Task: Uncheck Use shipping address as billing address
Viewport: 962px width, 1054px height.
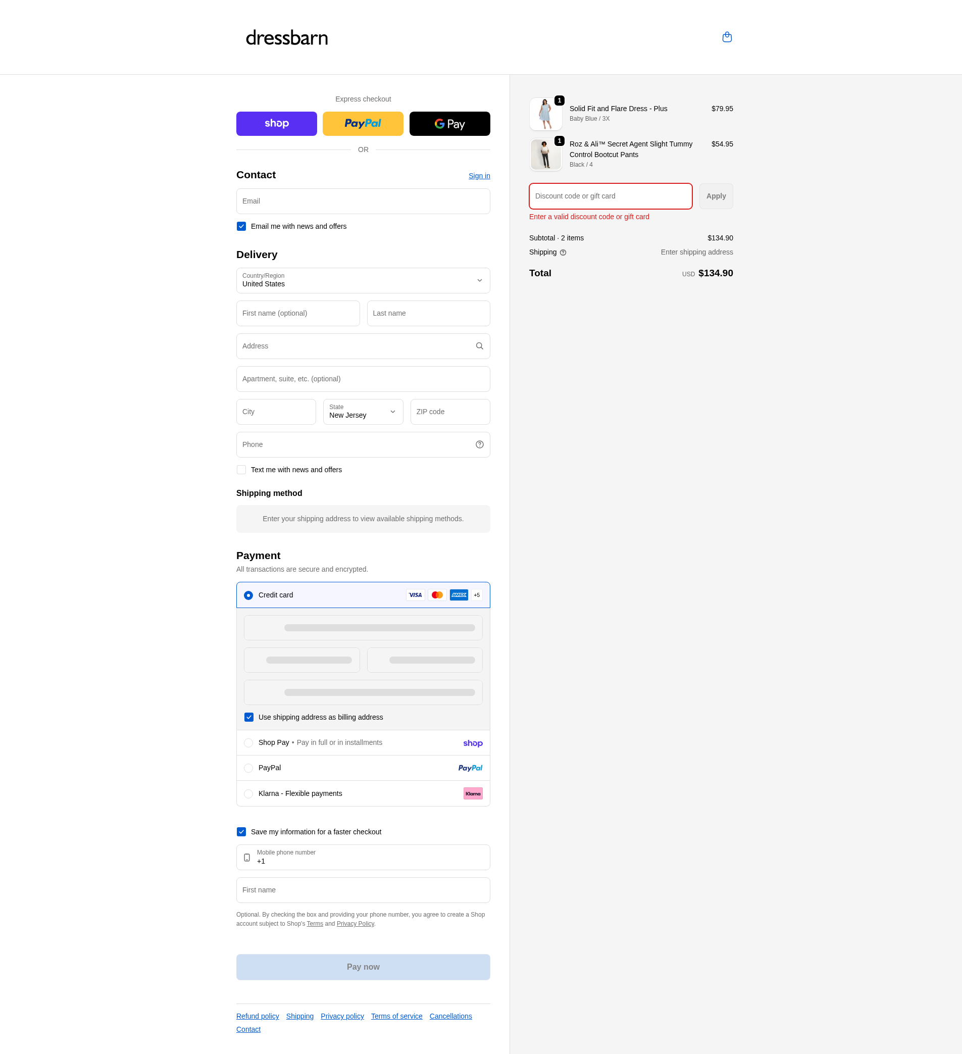Action: [249, 717]
